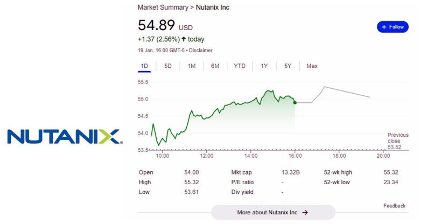Click the 14:00 mark on time axis
The image size is (434, 224).
(x=250, y=156)
